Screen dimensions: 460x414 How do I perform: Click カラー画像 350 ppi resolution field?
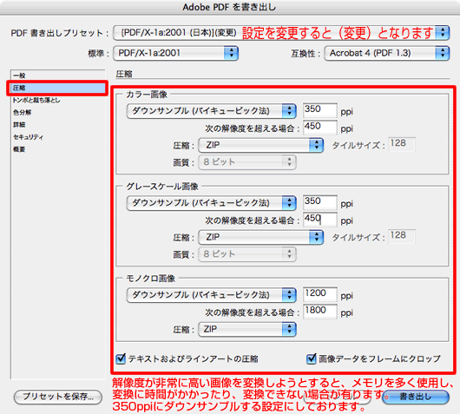tap(320, 110)
